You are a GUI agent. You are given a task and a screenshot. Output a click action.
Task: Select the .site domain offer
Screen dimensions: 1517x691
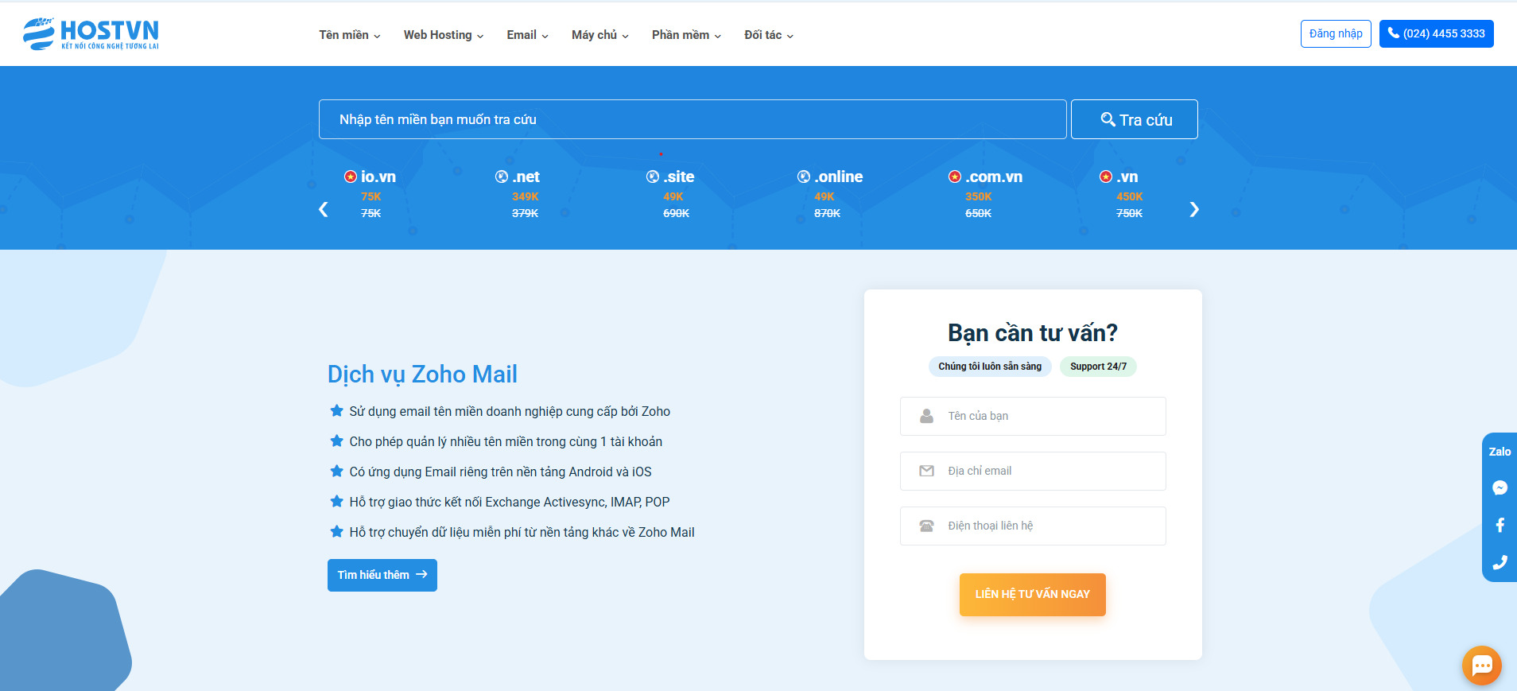click(x=670, y=194)
